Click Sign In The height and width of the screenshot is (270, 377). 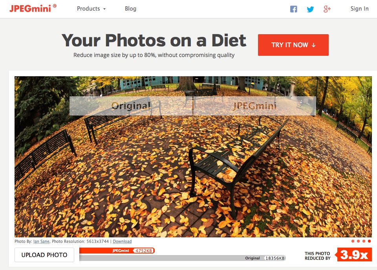coord(359,9)
